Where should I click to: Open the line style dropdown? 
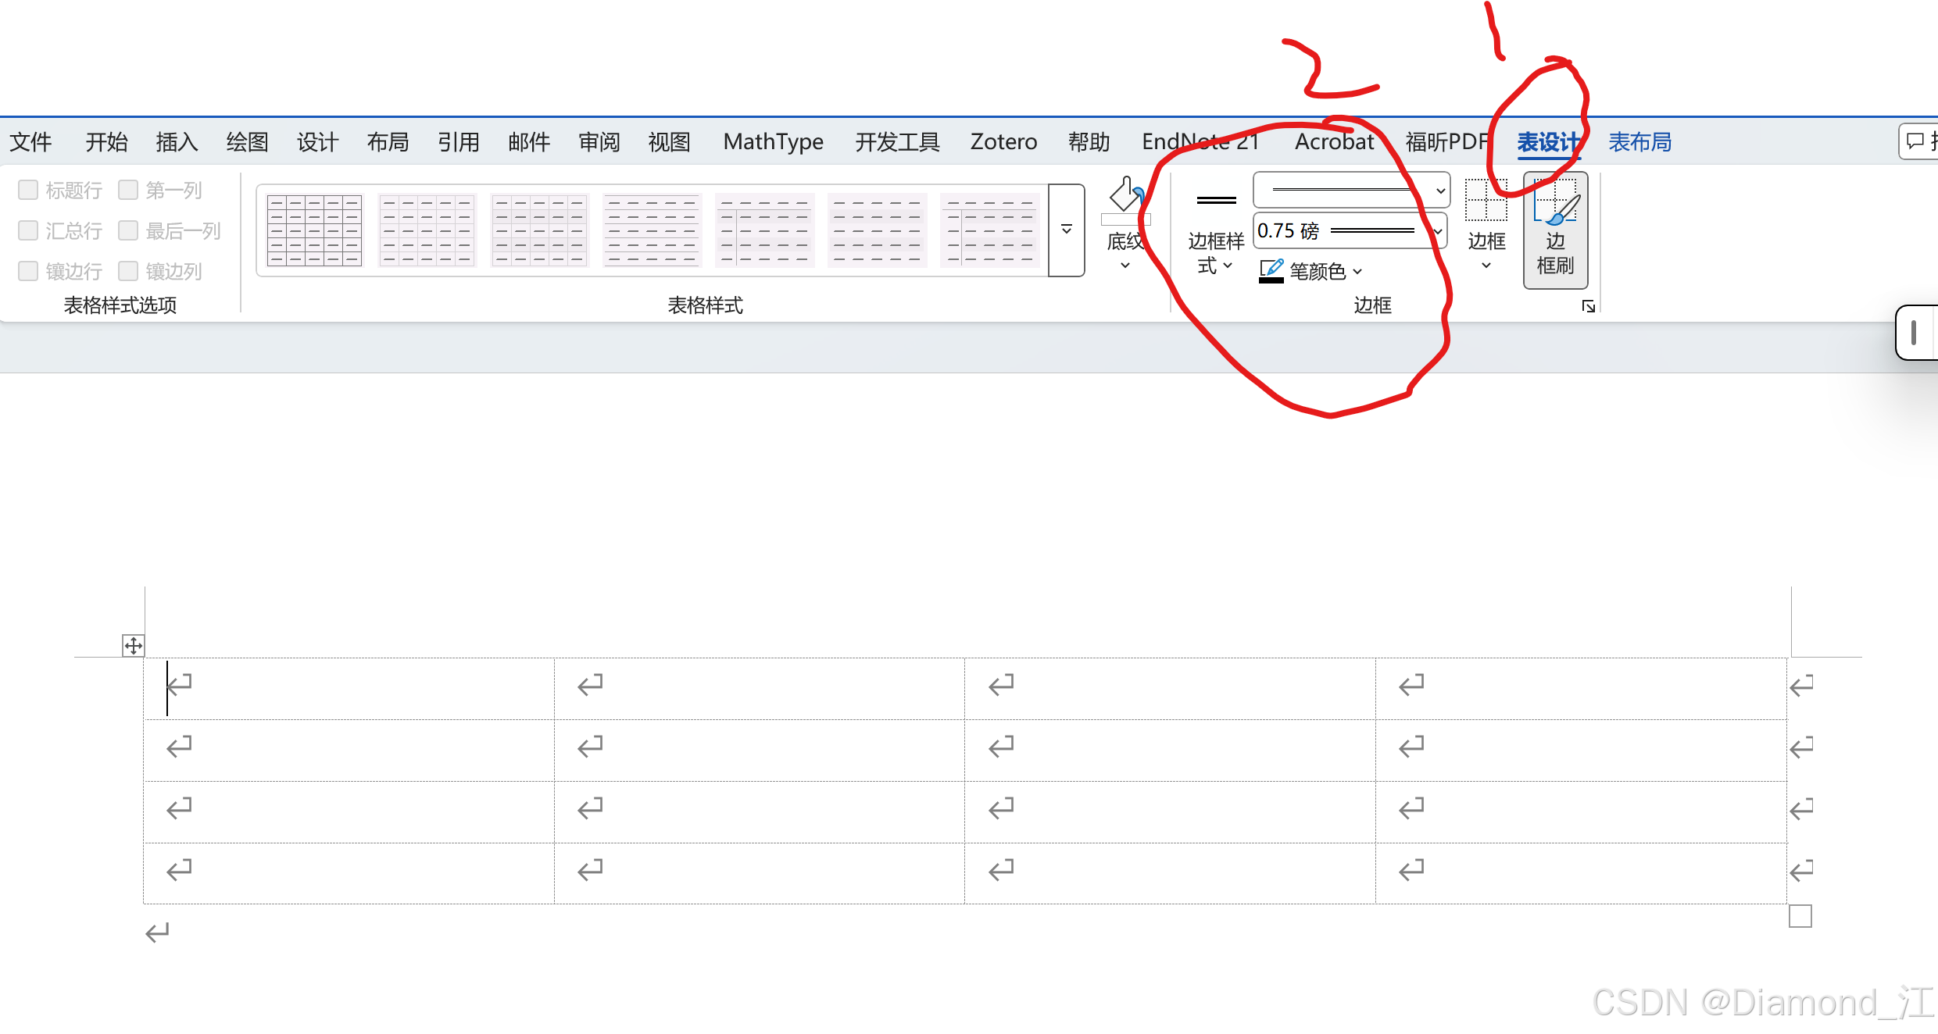coord(1439,191)
